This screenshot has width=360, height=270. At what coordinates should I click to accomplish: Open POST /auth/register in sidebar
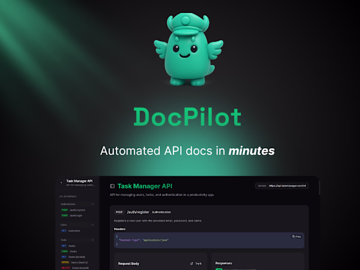pyautogui.click(x=73, y=210)
